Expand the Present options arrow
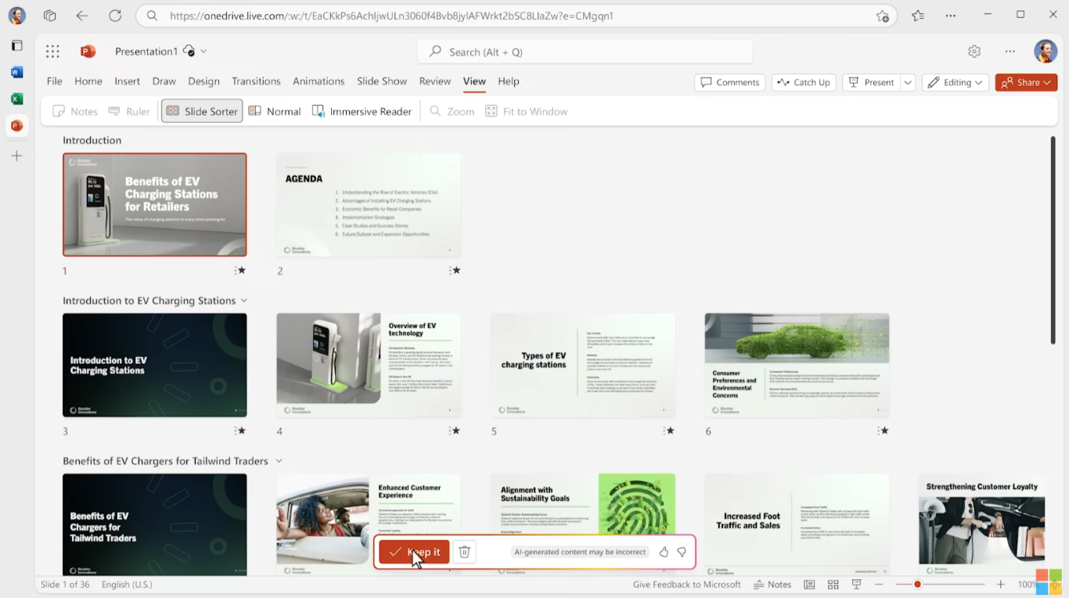The image size is (1069, 598). click(x=908, y=82)
